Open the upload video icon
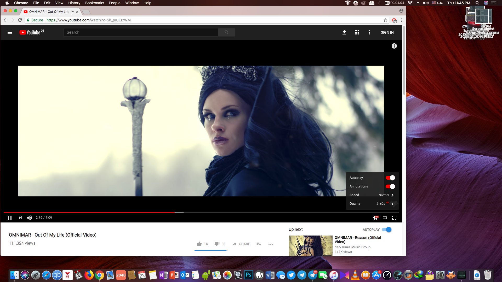Image resolution: width=502 pixels, height=282 pixels. coord(344,32)
